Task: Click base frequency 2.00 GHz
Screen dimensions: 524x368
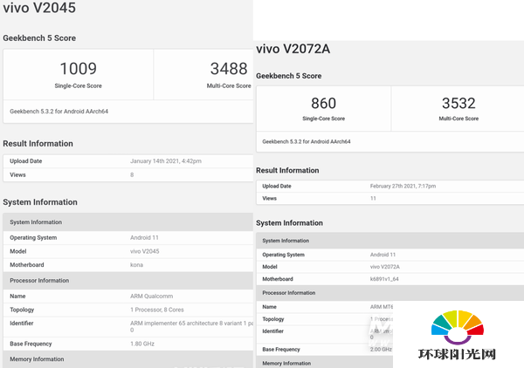Action: pyautogui.click(x=381, y=350)
